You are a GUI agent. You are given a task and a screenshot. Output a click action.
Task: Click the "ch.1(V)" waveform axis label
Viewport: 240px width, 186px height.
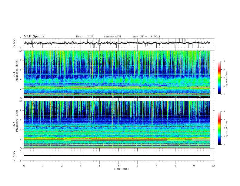coord(15,43)
